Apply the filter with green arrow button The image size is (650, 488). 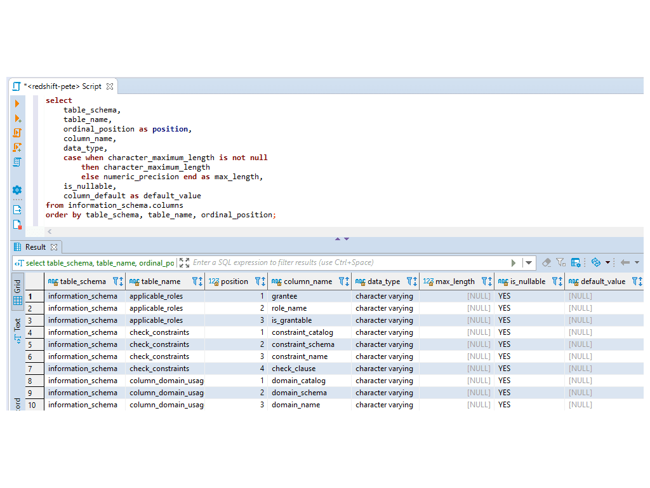[x=513, y=262]
